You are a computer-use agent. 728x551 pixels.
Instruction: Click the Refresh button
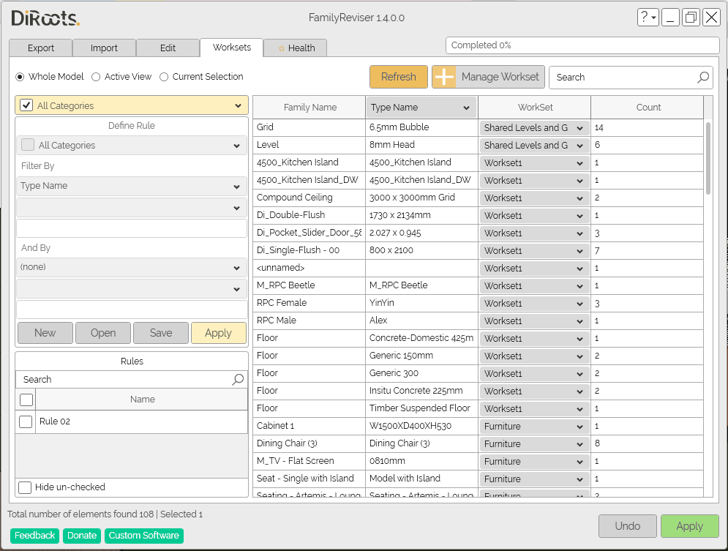[x=398, y=77]
